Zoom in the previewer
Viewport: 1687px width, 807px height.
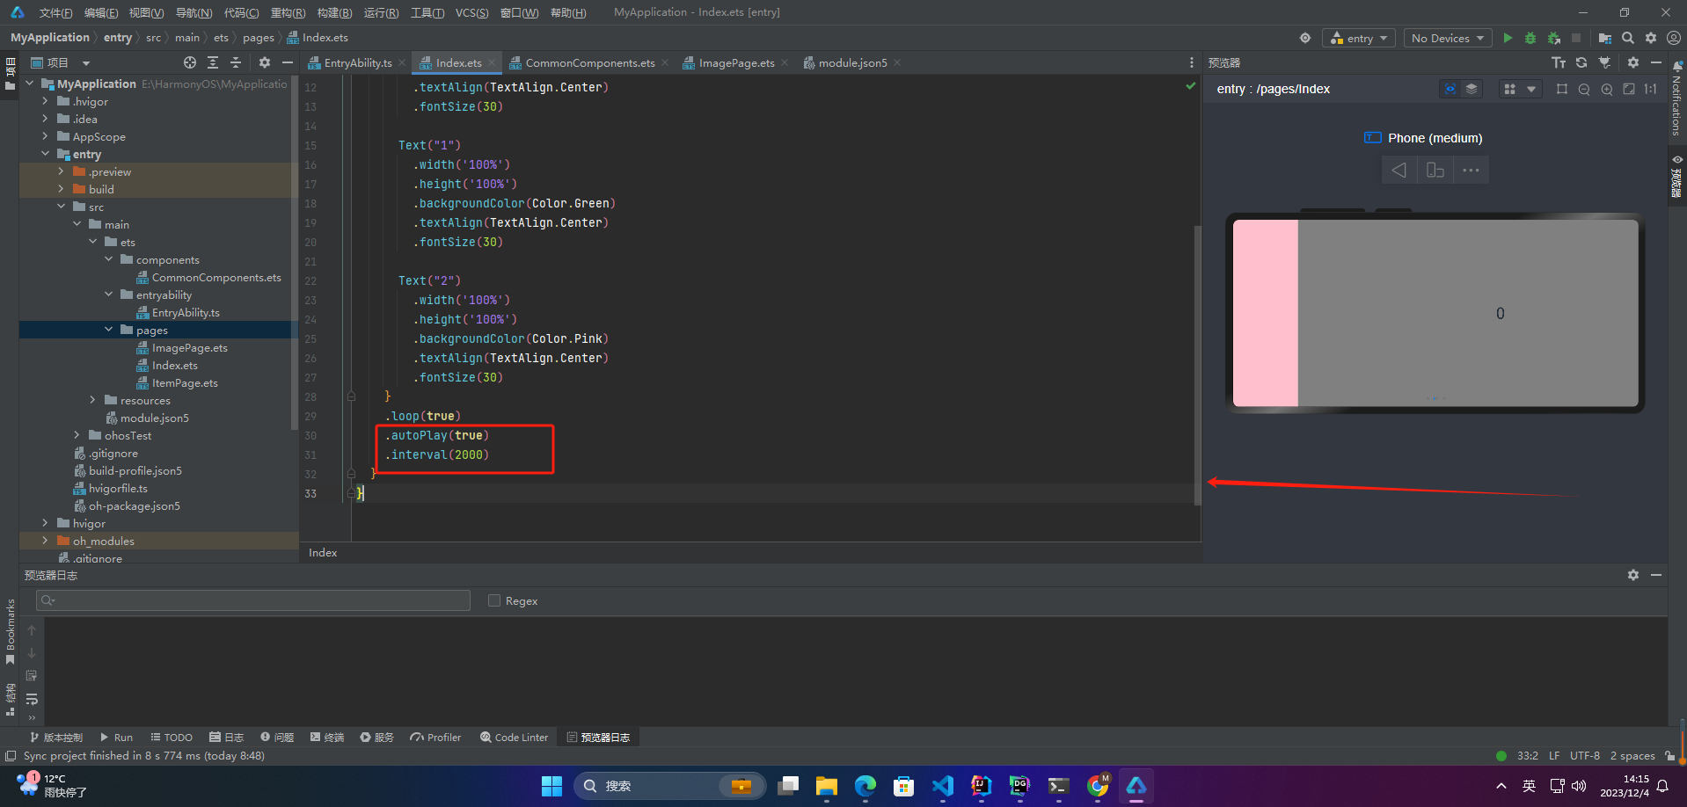coord(1607,89)
